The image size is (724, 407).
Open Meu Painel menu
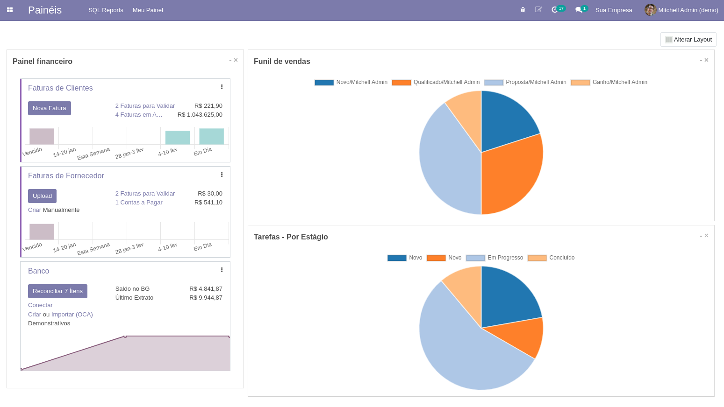click(x=148, y=10)
